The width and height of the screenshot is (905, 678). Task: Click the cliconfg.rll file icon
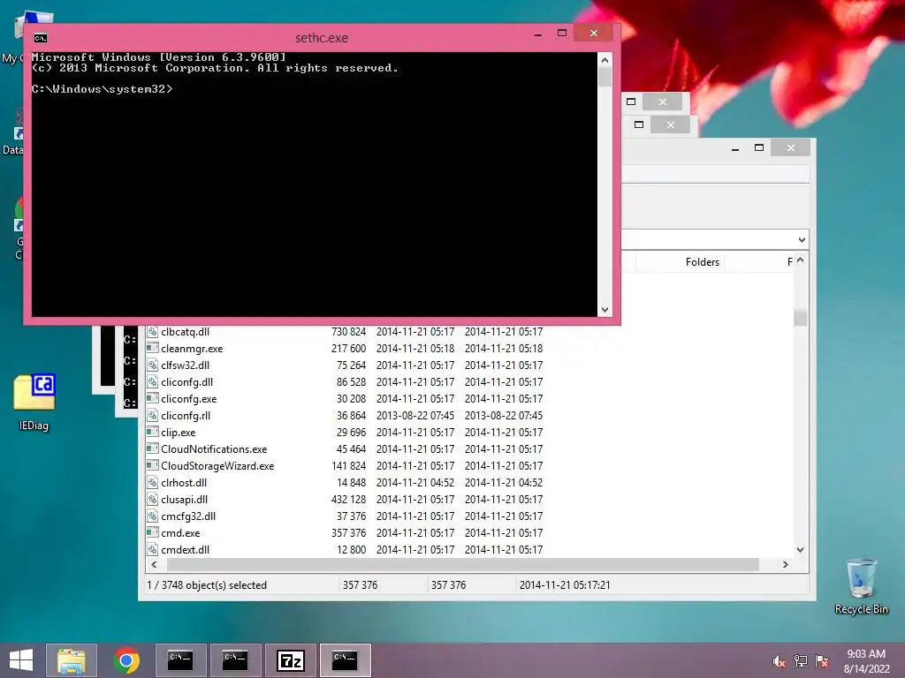click(x=152, y=415)
